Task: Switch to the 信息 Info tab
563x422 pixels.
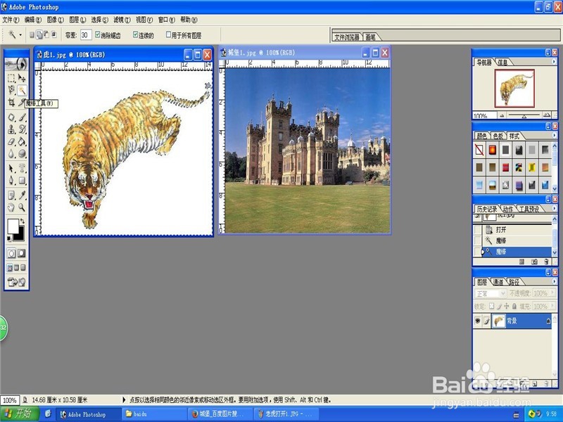Action: click(502, 63)
